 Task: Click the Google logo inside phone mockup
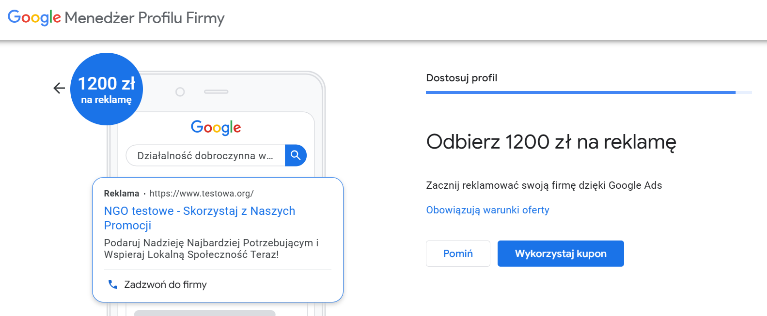pos(216,128)
